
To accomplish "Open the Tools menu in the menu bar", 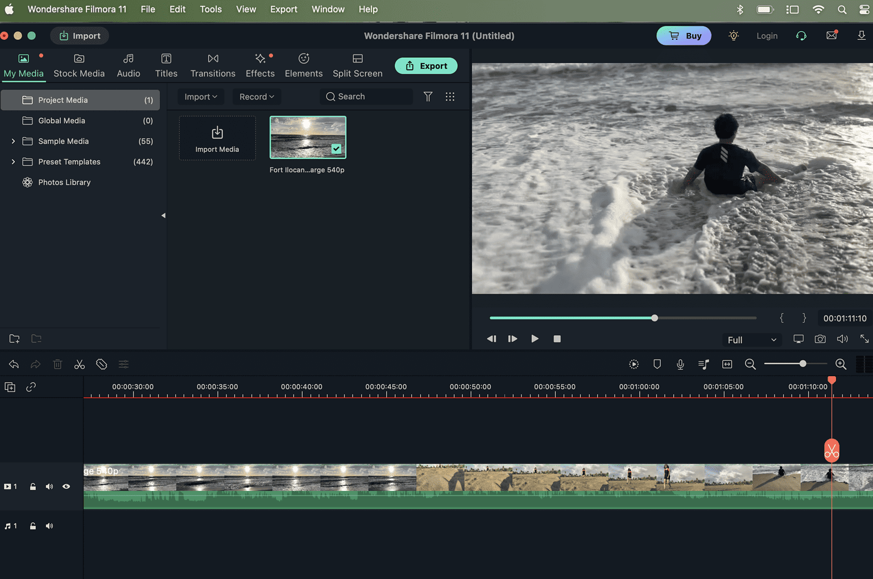I will point(210,9).
